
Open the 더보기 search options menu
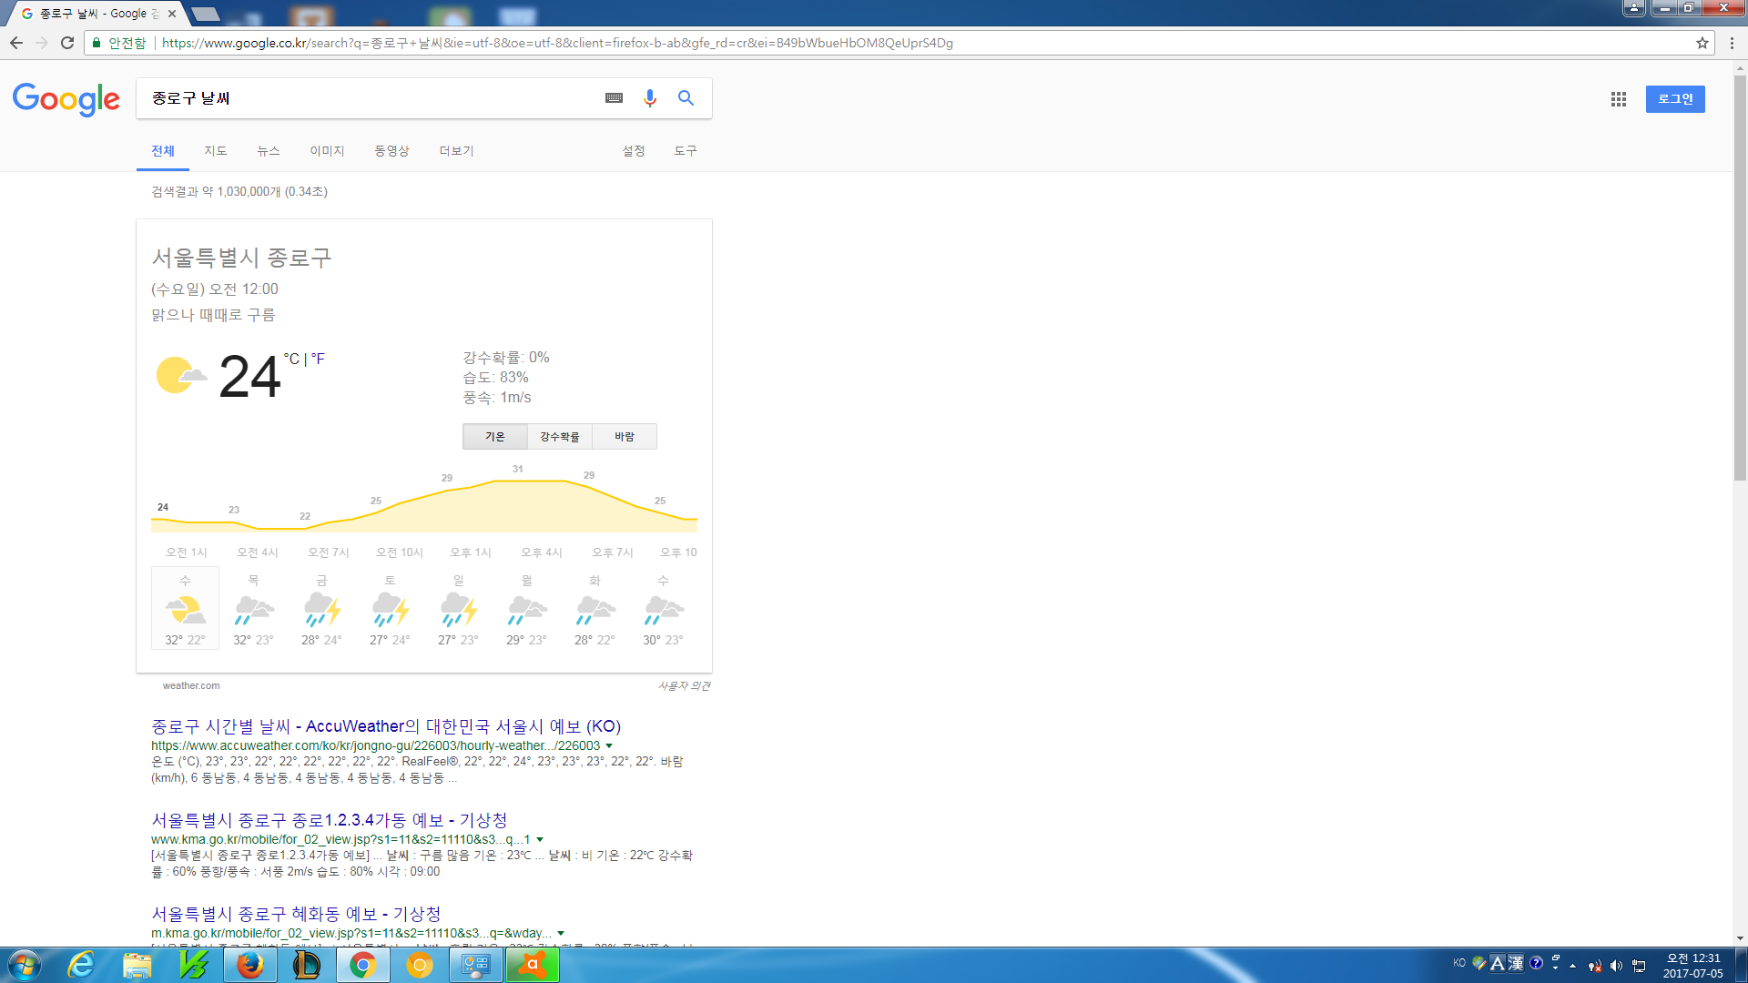click(x=456, y=151)
